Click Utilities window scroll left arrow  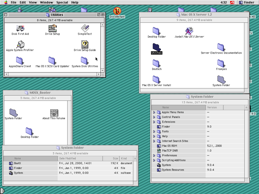point(6,74)
